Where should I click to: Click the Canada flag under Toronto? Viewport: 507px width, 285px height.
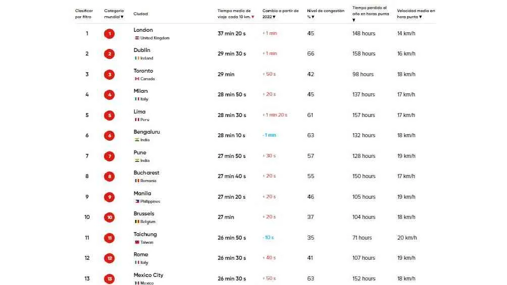137,79
